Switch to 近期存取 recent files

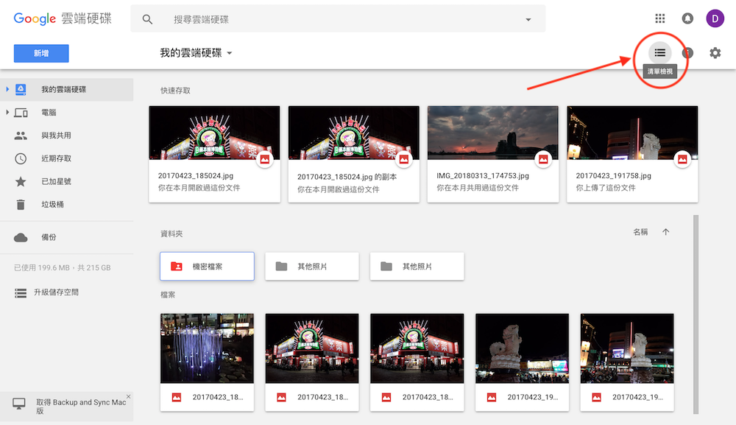coord(46,158)
